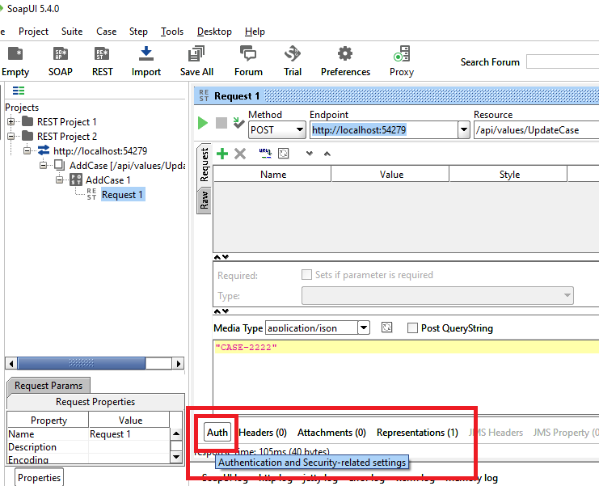Image resolution: width=599 pixels, height=486 pixels.
Task: Open the Step menu
Action: (138, 32)
